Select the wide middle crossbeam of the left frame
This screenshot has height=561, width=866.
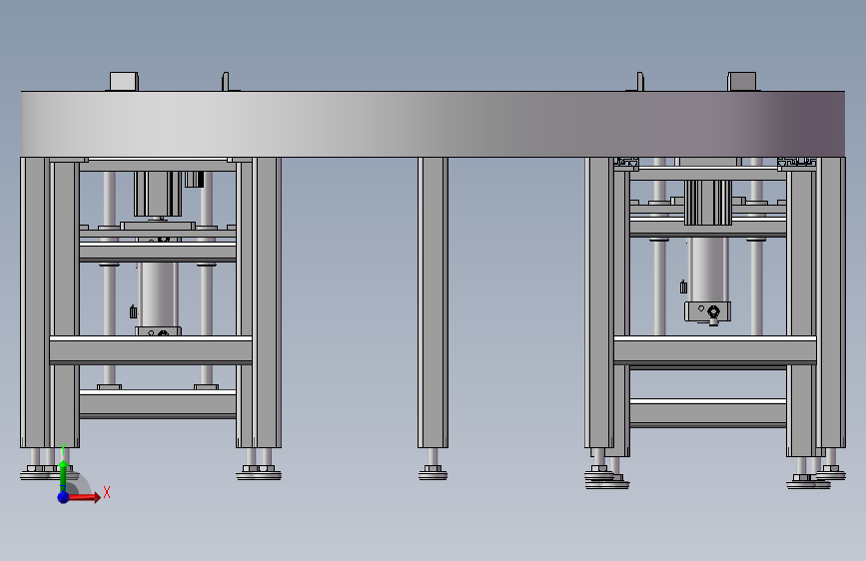[x=151, y=350]
